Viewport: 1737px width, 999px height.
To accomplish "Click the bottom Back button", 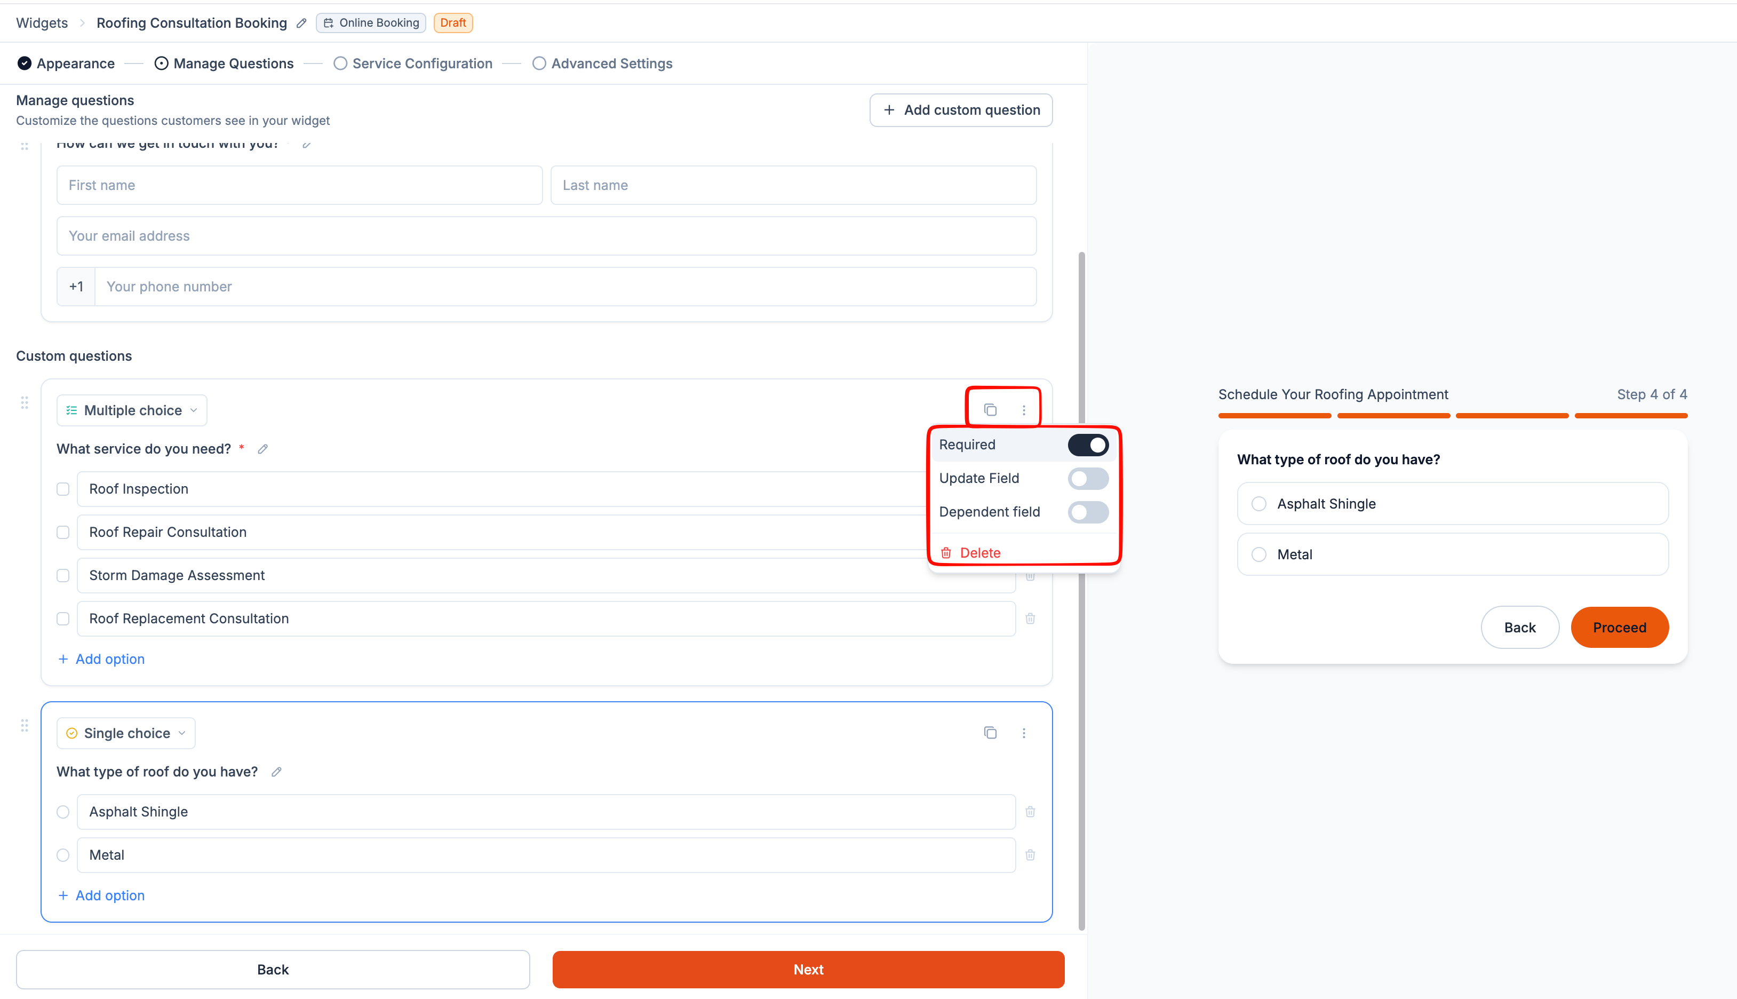I will 273,970.
